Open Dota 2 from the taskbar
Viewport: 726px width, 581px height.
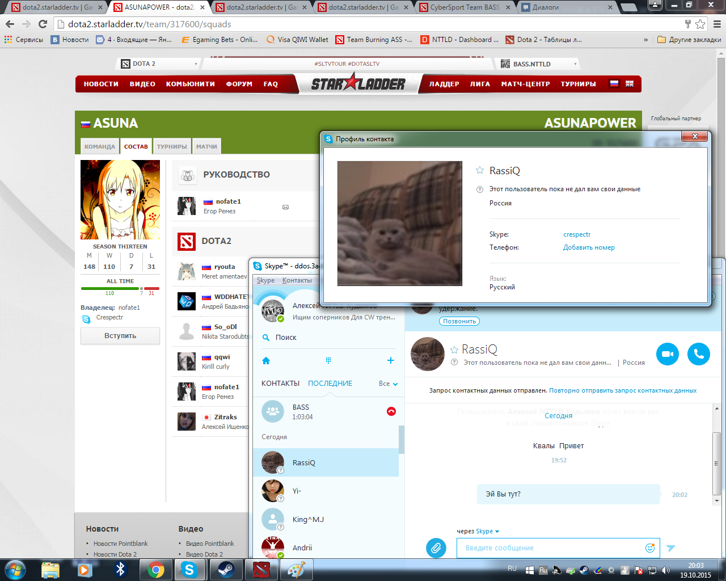pyautogui.click(x=261, y=570)
